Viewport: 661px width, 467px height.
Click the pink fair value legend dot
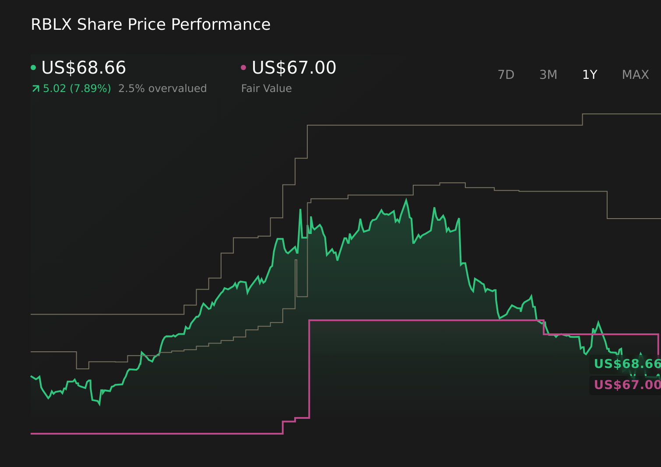(x=244, y=67)
